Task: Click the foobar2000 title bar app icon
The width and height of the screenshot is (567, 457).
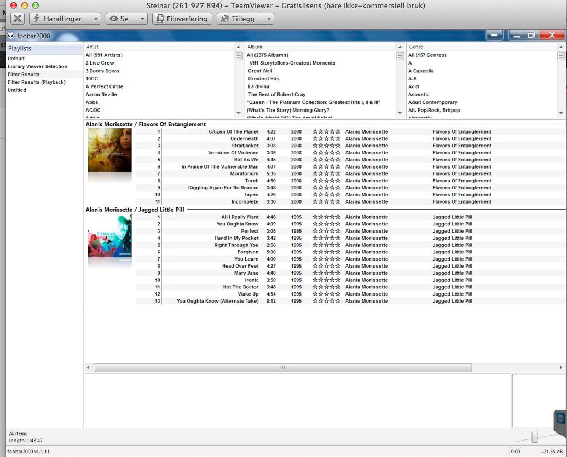Action: tap(11, 36)
